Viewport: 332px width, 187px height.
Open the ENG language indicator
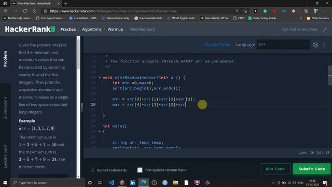(x=301, y=182)
